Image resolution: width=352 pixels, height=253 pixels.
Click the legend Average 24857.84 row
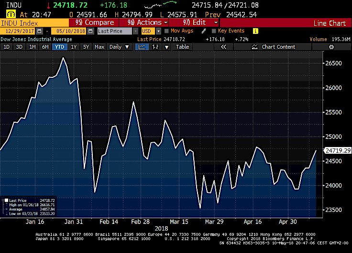point(32,209)
